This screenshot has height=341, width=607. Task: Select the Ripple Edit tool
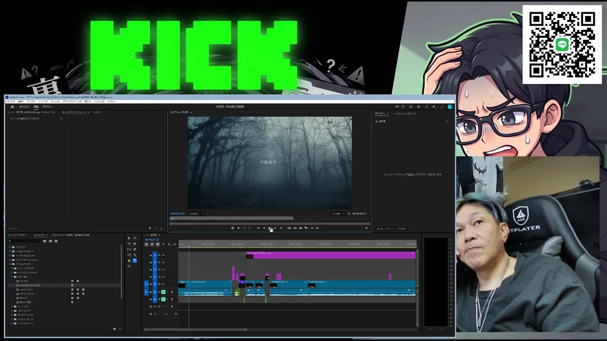coord(129,244)
